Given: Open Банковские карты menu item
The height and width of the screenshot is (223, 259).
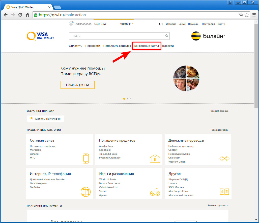Looking at the screenshot, I should 147,46.
